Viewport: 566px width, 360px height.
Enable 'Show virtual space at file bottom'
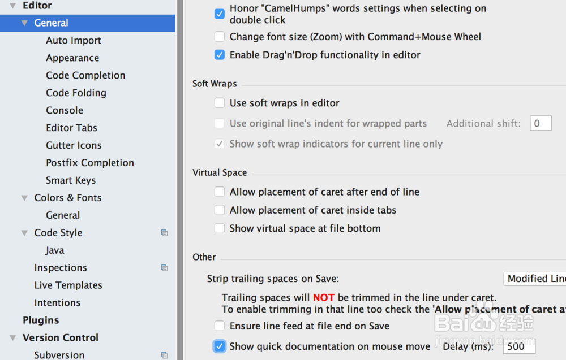[220, 228]
